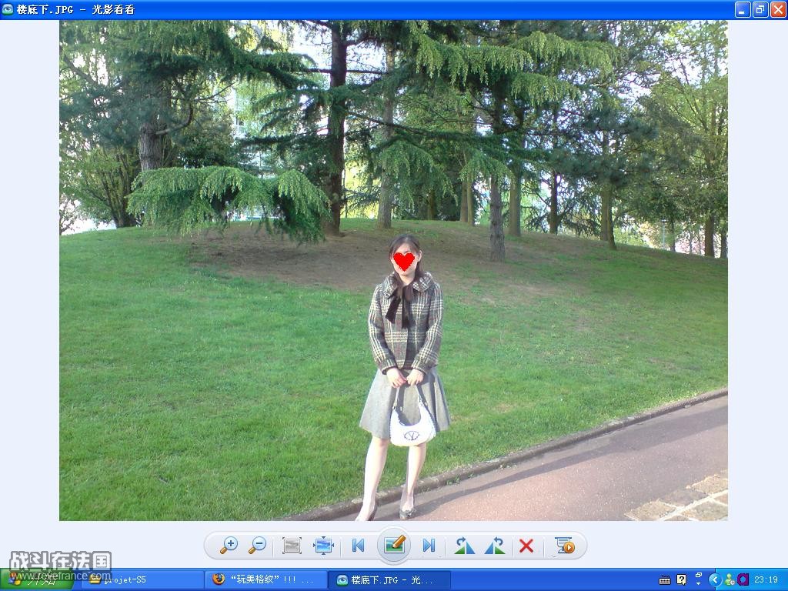
Task: Zoom out with the magnifier minus icon
Action: (258, 546)
